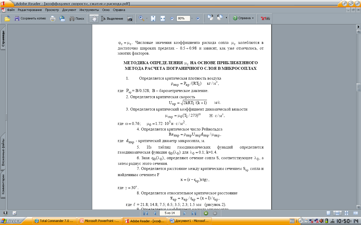Click the Next View round button
Viewport: 361px width, 225px height.
(x=215, y=213)
